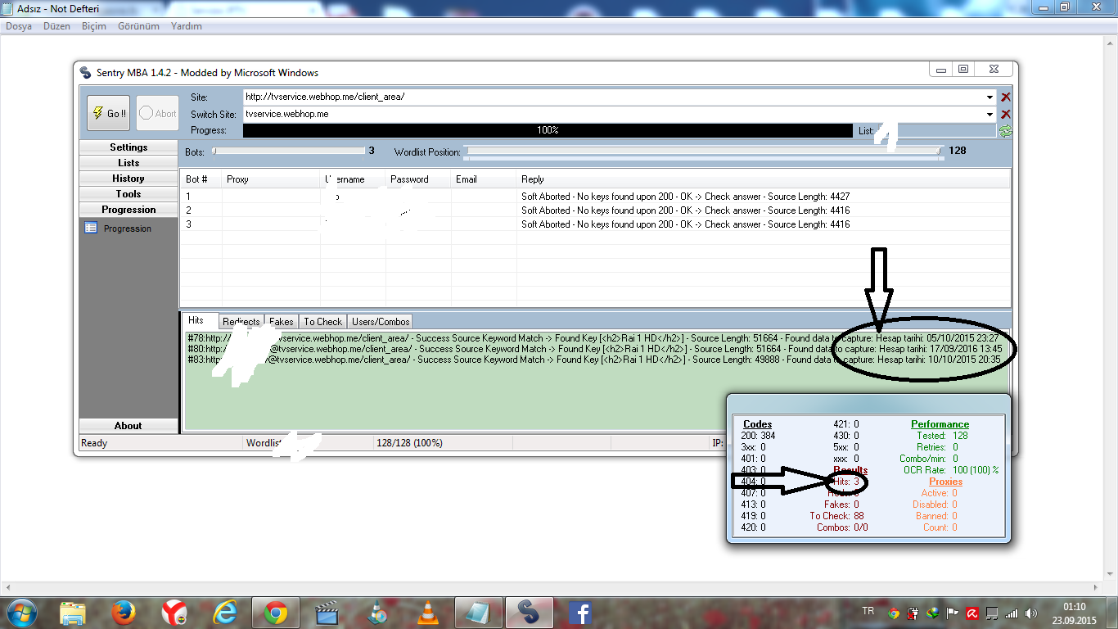Click red X beside Switch Site
This screenshot has width=1118, height=629.
coord(1006,115)
